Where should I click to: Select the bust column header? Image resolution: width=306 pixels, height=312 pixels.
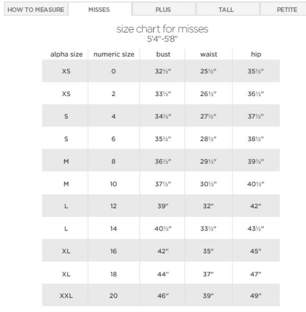(x=163, y=55)
